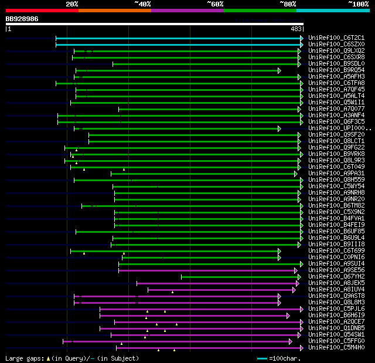Click the white query sequence bar
This screenshot has height=363, width=375.
pyautogui.click(x=155, y=24)
